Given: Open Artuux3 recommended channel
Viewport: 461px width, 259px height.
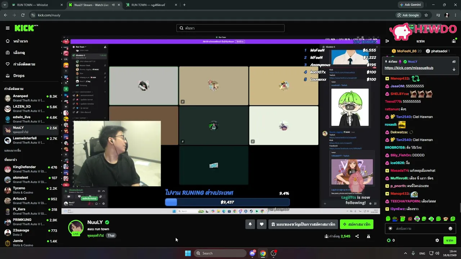Looking at the screenshot, I should click(31, 201).
